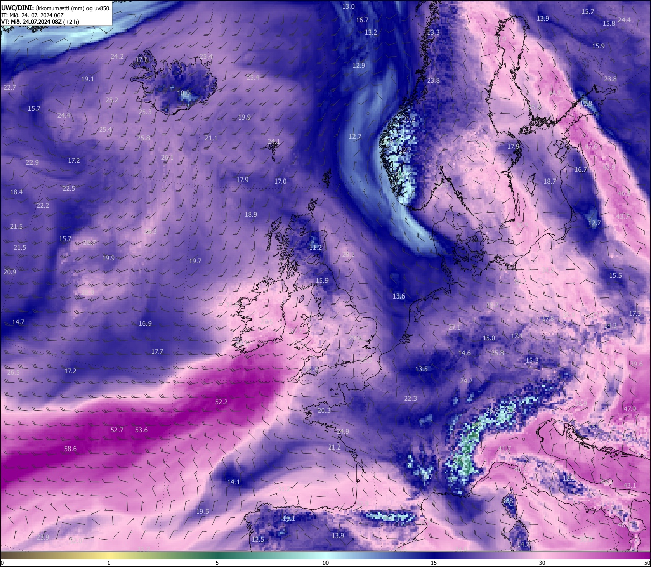This screenshot has height=567, width=651.
Task: Click the 50 label on the color scale
Action: [x=646, y=563]
